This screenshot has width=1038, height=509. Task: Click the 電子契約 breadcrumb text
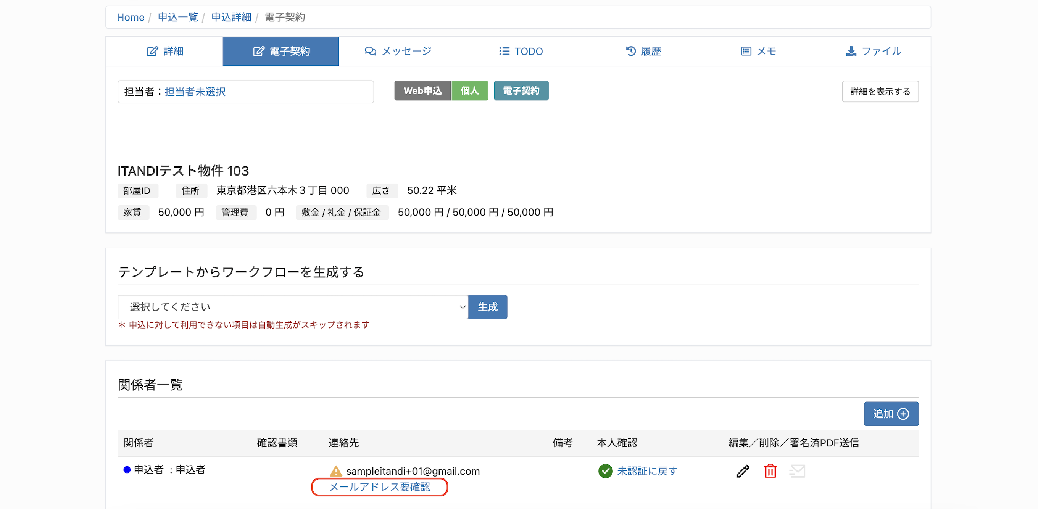click(x=285, y=17)
